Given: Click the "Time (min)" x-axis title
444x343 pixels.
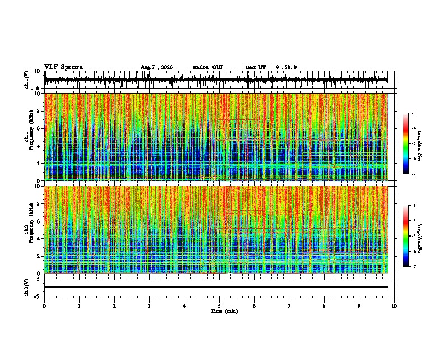Looking at the screenshot, I should [x=224, y=311].
